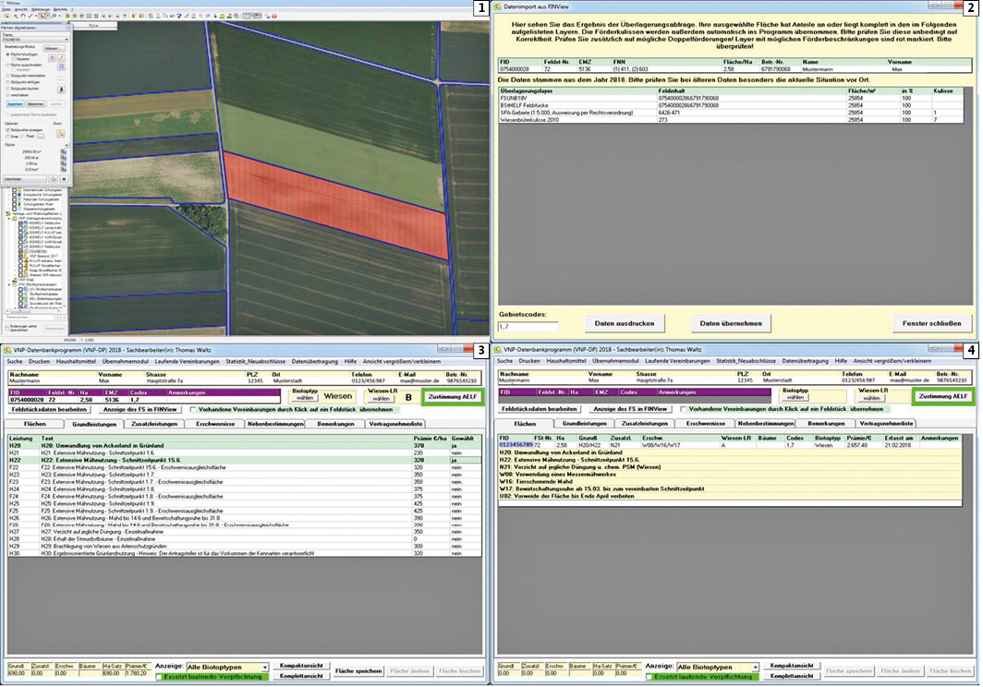Screen dimensions: 983x687
Task: Select row H27 Verzicht auf jegliche Düngung
Action: click(245, 532)
